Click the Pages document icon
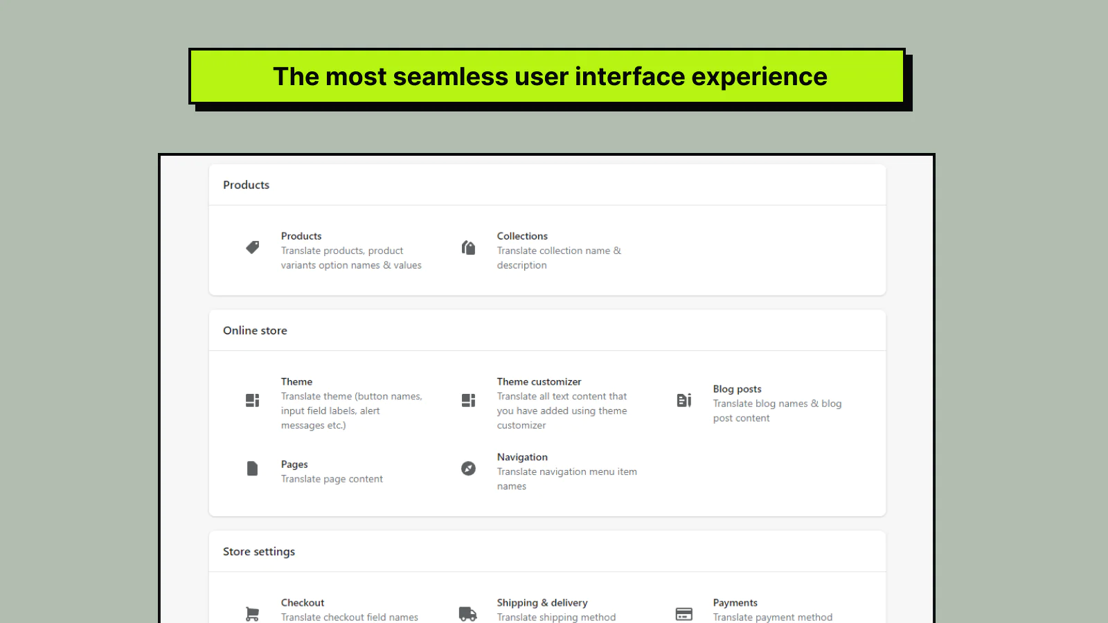Screen dimensions: 1108x623 click(x=253, y=469)
